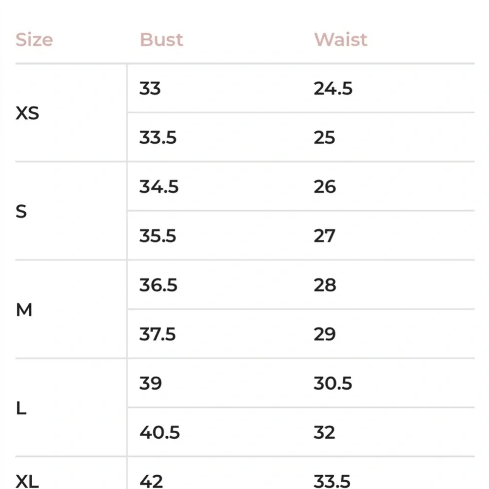Click the bust value 34.5

(159, 186)
